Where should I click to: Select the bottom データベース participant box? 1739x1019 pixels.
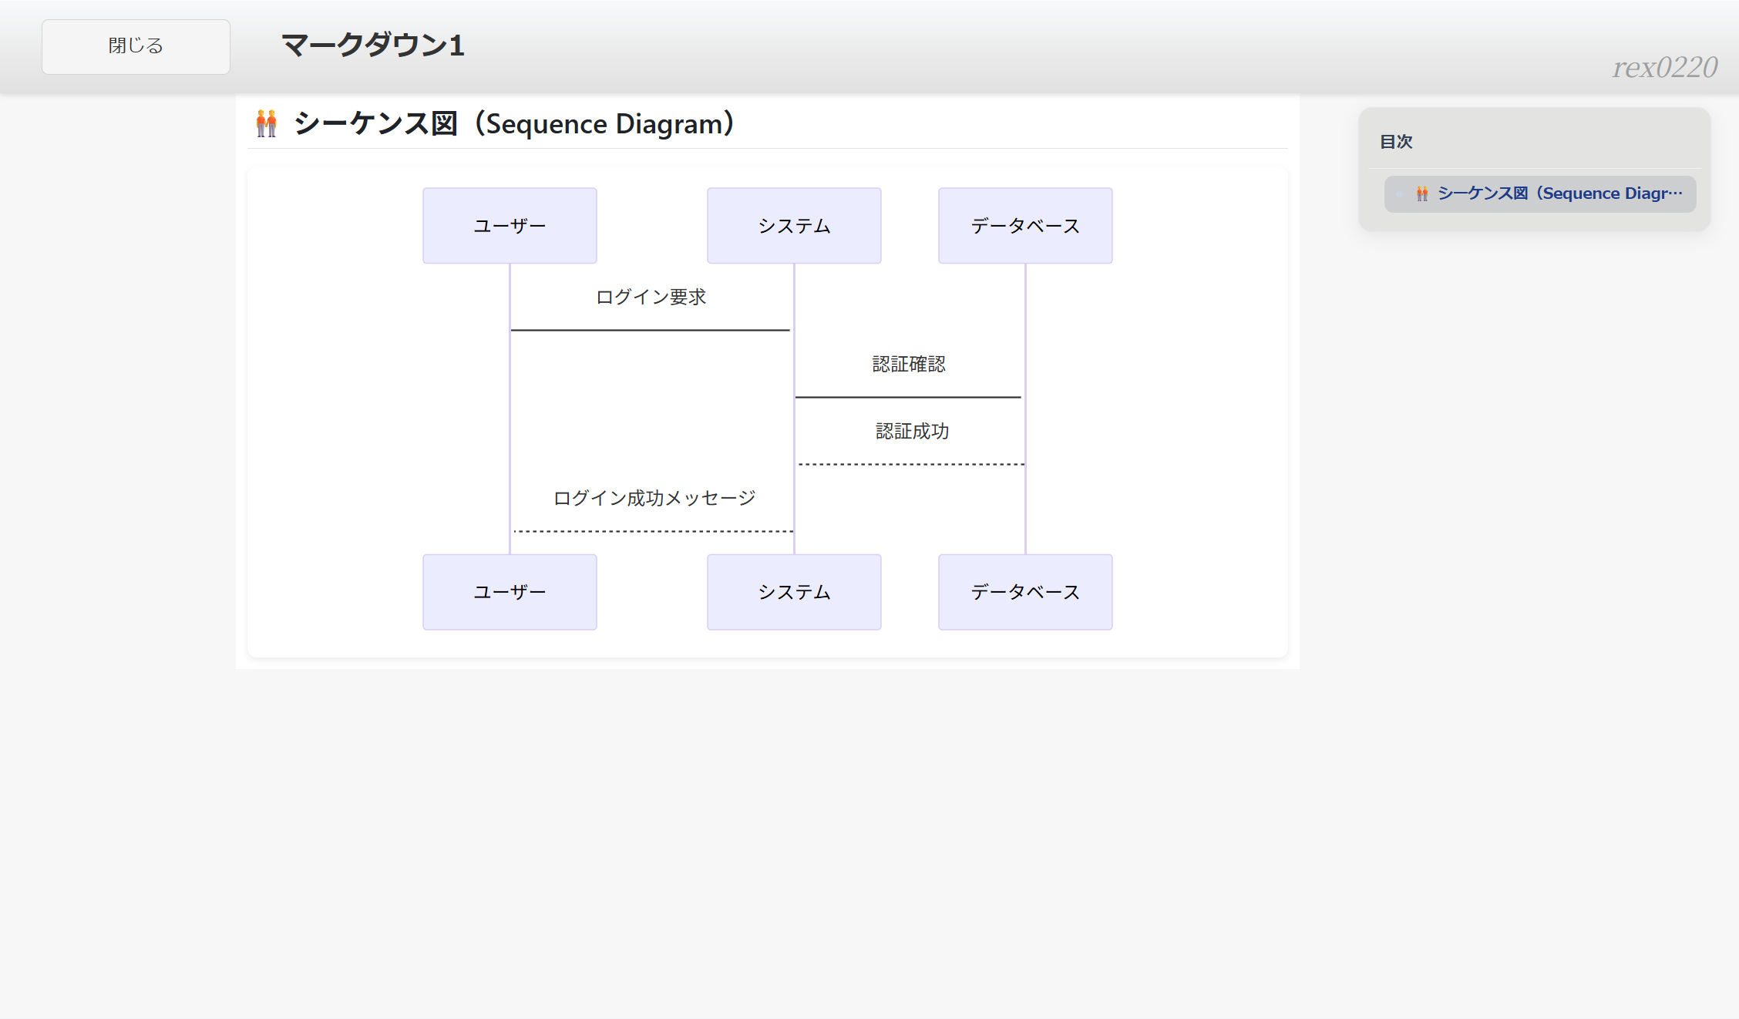1025,592
